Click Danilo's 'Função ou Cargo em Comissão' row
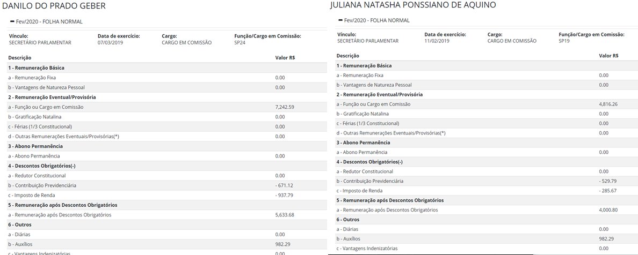Viewport: 638px width, 255px height. click(167, 107)
